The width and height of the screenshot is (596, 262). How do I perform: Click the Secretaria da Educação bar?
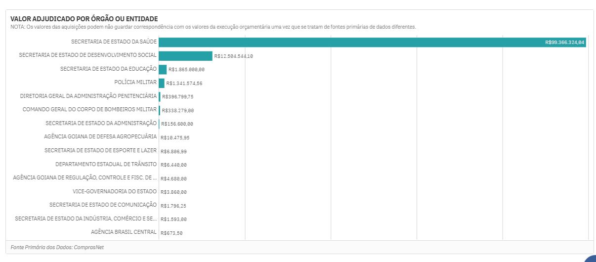[163, 69]
